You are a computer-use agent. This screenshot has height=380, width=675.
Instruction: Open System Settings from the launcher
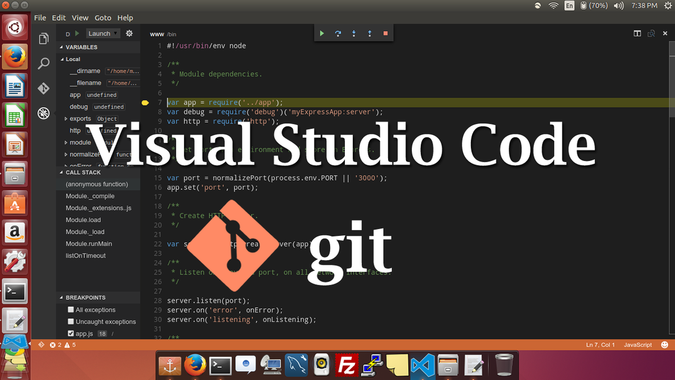click(x=15, y=262)
